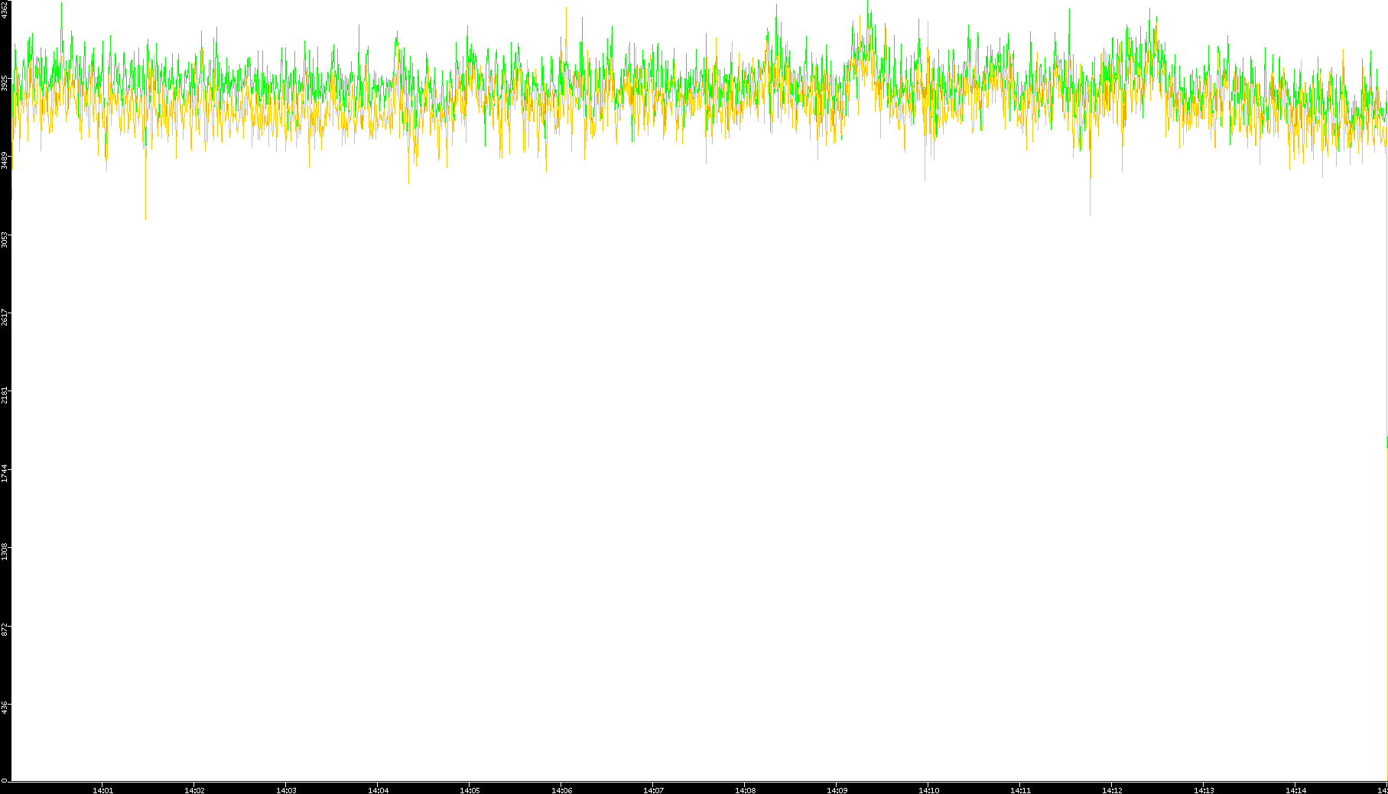The height and width of the screenshot is (794, 1388).
Task: Click the tall orange spike at 14:06
Action: [x=567, y=11]
